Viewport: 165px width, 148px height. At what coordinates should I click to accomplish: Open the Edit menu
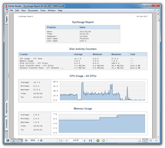pyautogui.click(x=17, y=10)
